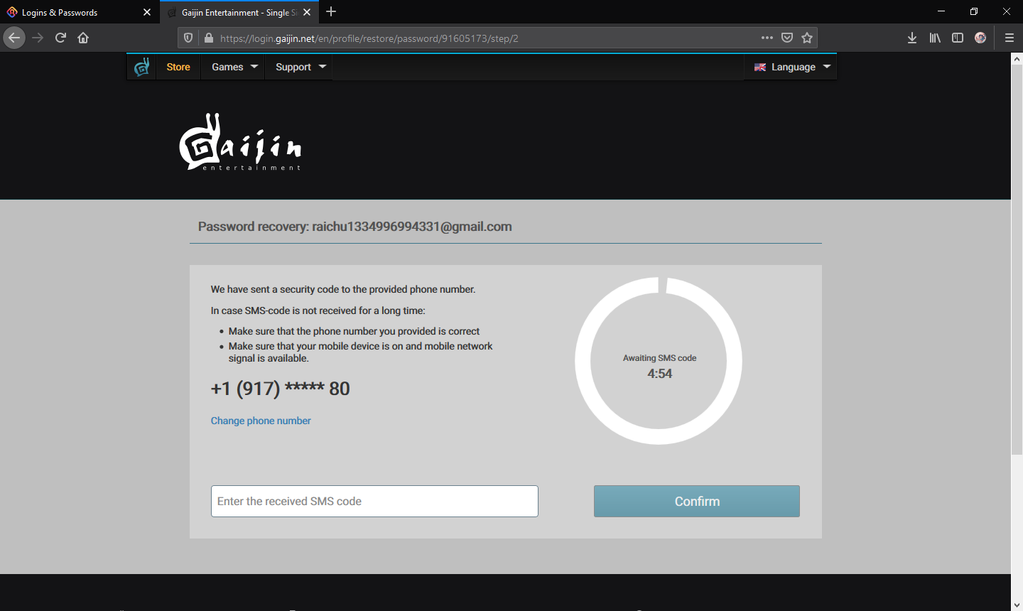Open the Firefox hamburger menu
This screenshot has width=1023, height=611.
(x=1009, y=38)
